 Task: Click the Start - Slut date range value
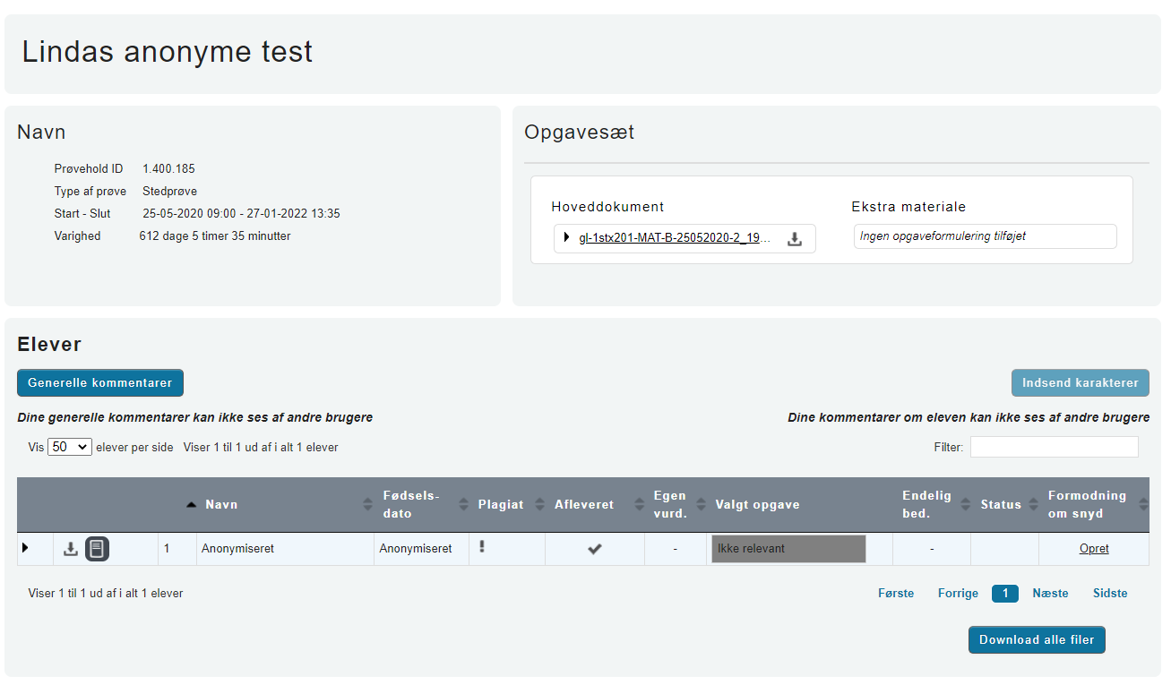241,213
